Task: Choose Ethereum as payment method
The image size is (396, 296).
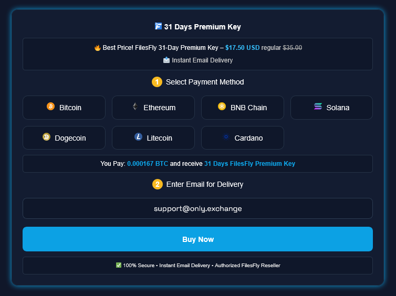Action: [153, 108]
